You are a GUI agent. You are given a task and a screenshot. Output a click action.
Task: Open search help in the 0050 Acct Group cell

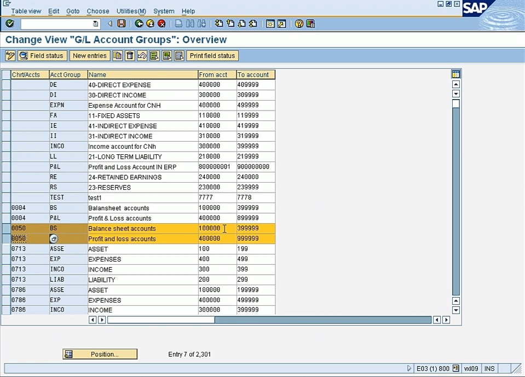[x=54, y=239]
